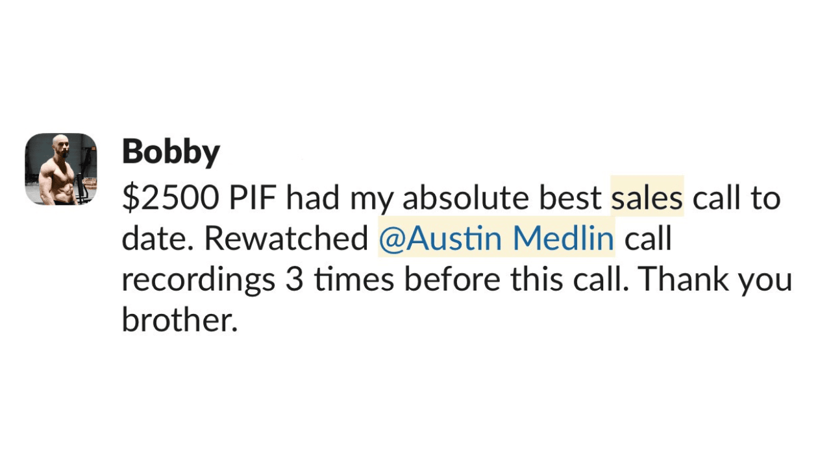Open Bobby's profile avatar picture
This screenshot has height=467, width=831.
(60, 169)
